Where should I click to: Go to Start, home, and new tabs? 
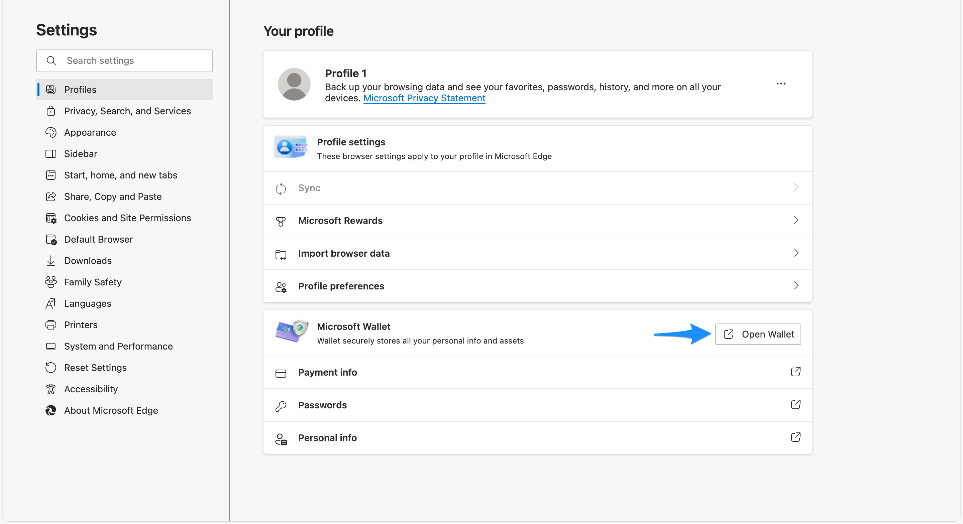pos(124,175)
